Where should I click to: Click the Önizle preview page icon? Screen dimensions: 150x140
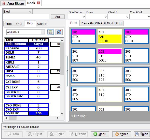(137, 134)
